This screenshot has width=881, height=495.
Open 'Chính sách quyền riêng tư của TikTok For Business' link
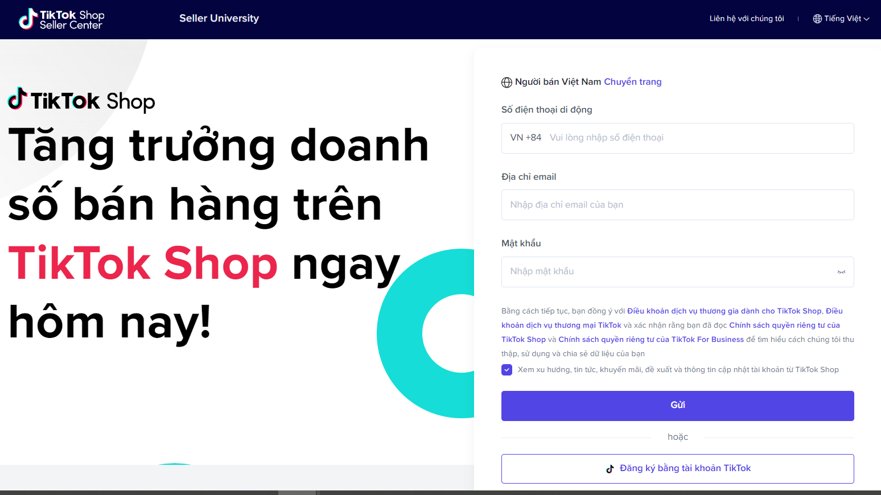coord(651,340)
